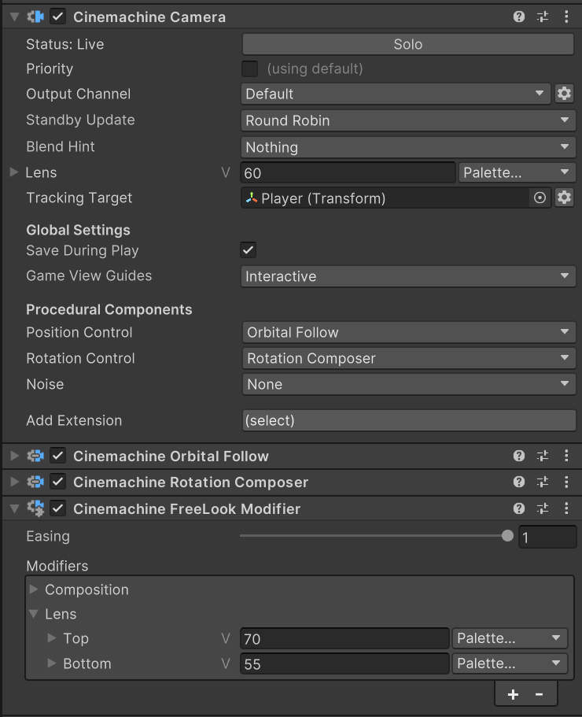Expand the Cinemachine Orbital Follow component
This screenshot has width=582, height=717.
15,456
